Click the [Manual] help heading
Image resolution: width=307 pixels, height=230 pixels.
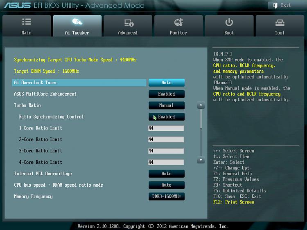(223, 83)
